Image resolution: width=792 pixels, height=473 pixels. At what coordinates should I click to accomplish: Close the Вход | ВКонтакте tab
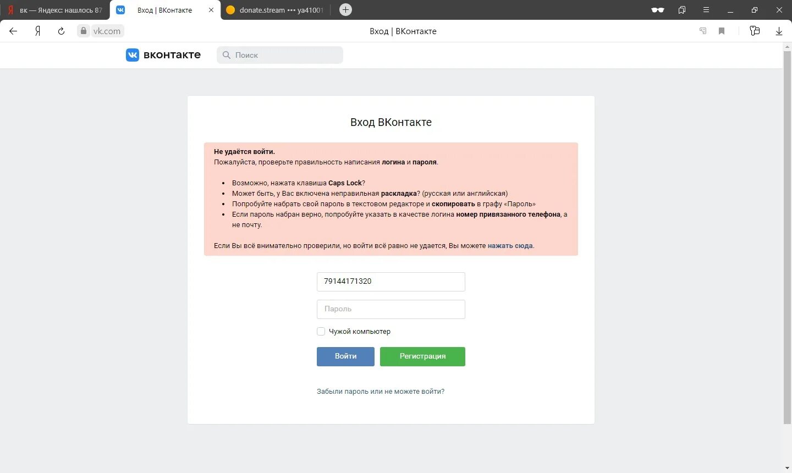tap(211, 10)
